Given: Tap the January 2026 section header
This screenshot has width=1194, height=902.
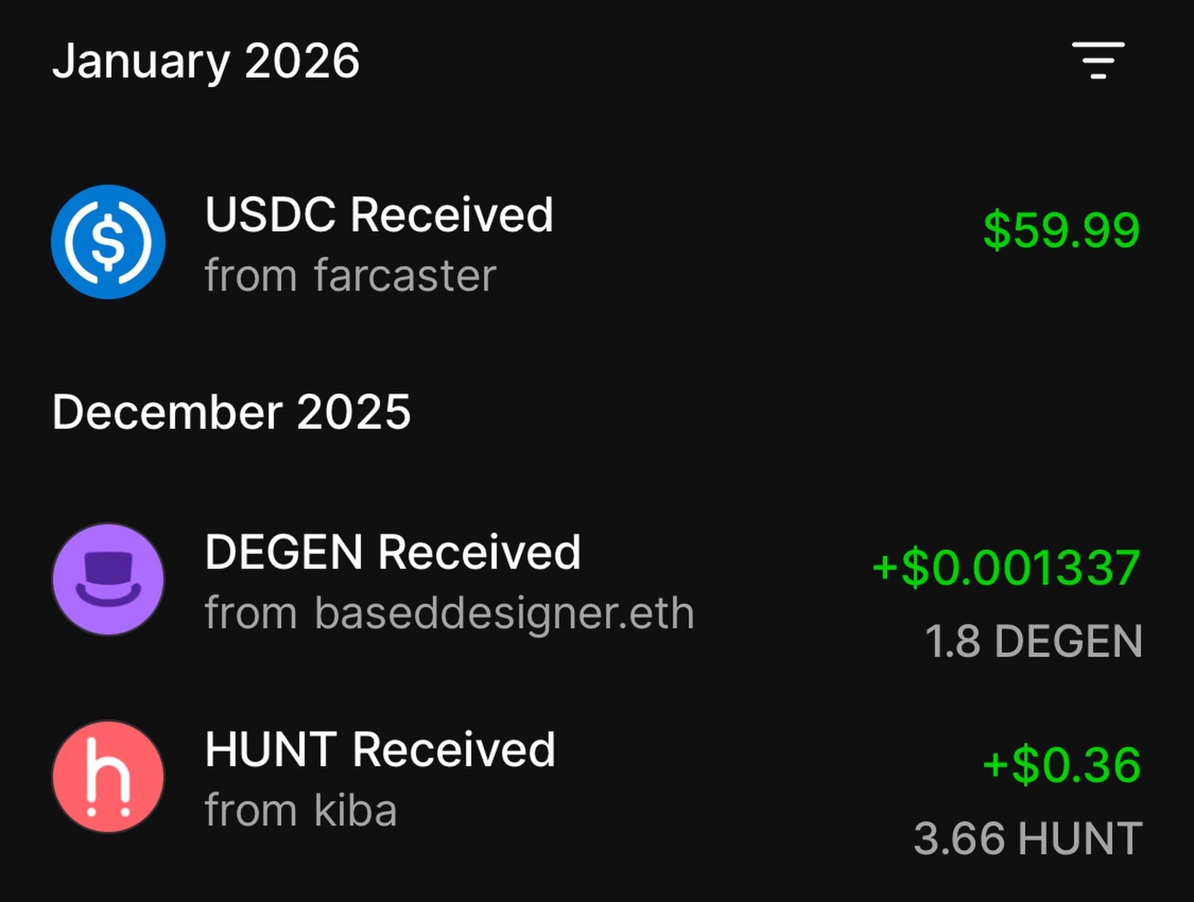Looking at the screenshot, I should (x=206, y=61).
